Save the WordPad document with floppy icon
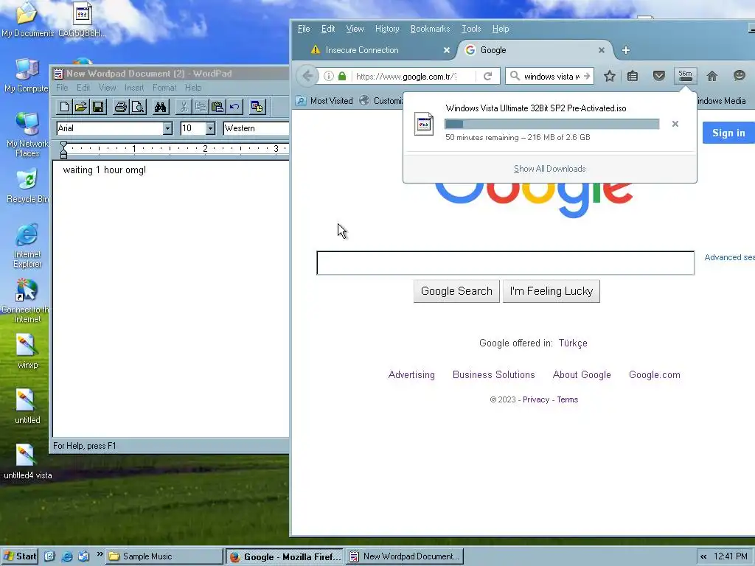Screen dimensions: 755x566 click(98, 107)
